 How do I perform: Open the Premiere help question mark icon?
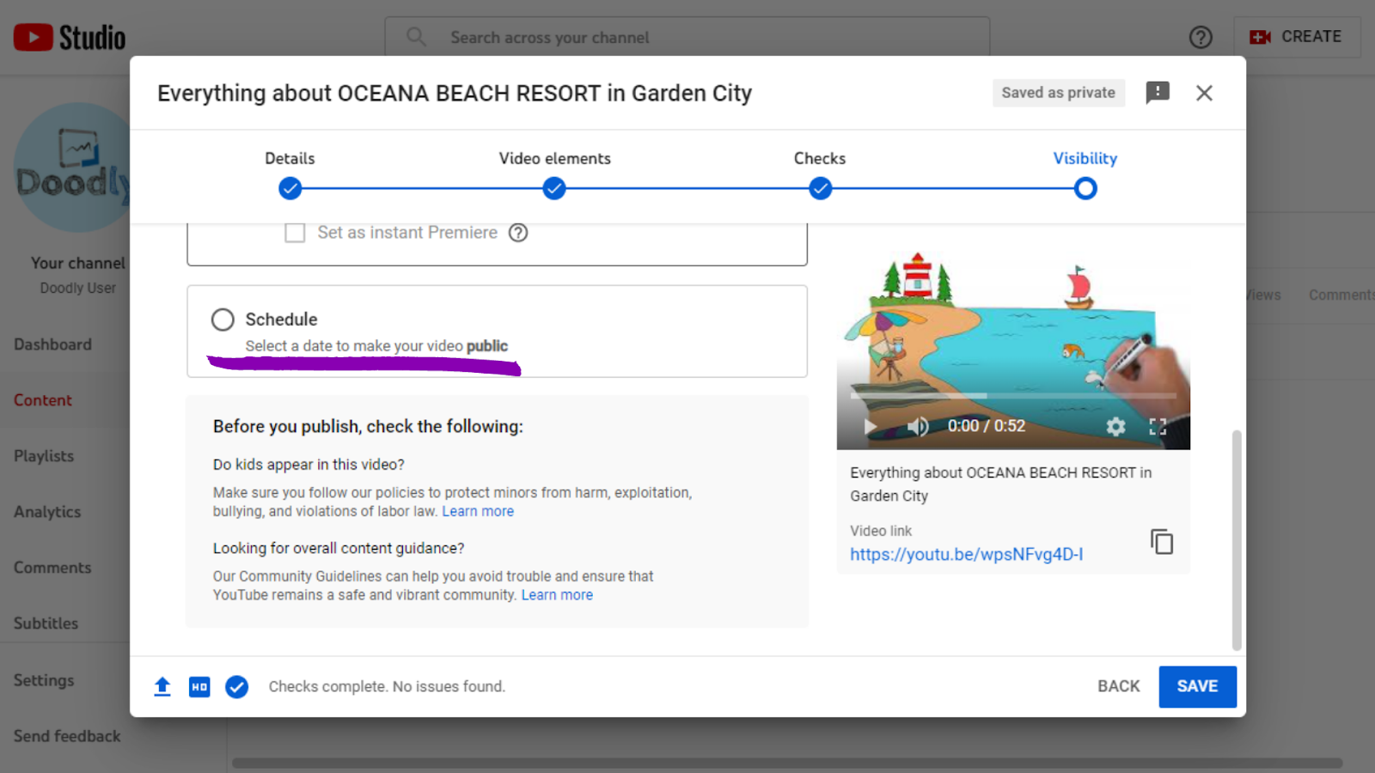coord(518,233)
